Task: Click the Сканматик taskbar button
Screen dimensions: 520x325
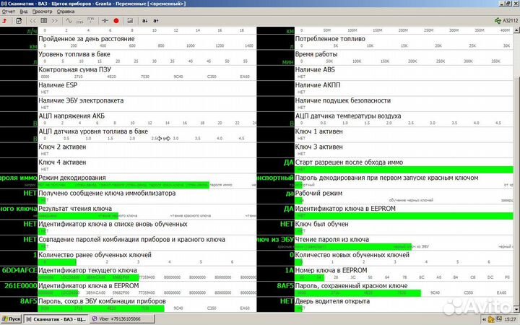Action: pyautogui.click(x=59, y=318)
